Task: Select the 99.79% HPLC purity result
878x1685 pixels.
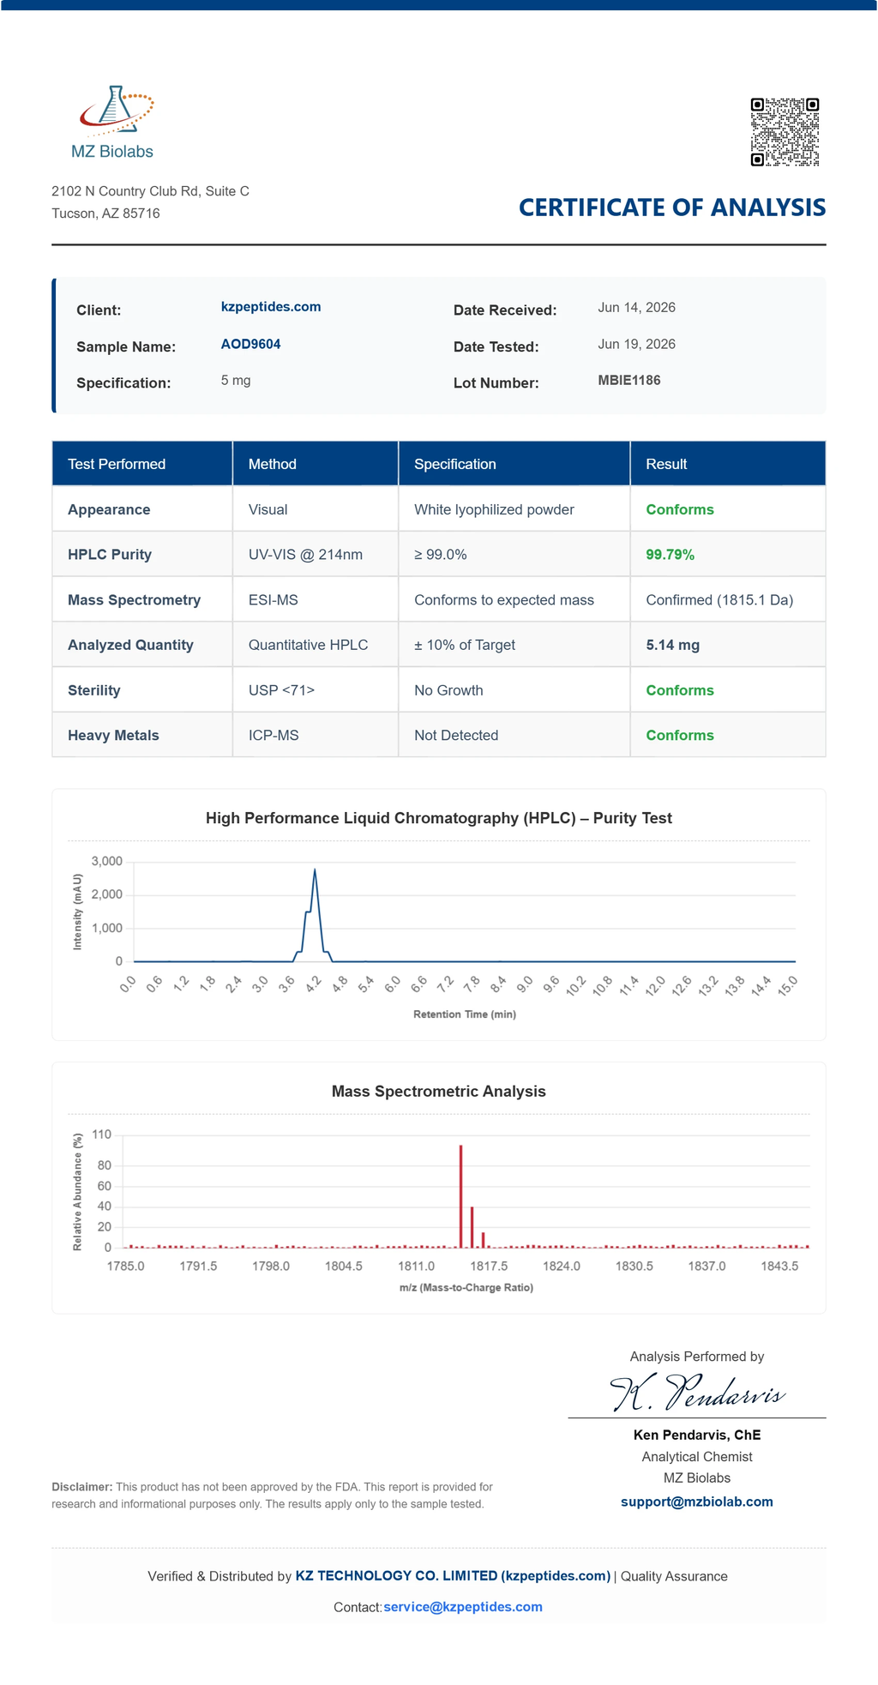Action: pos(670,555)
